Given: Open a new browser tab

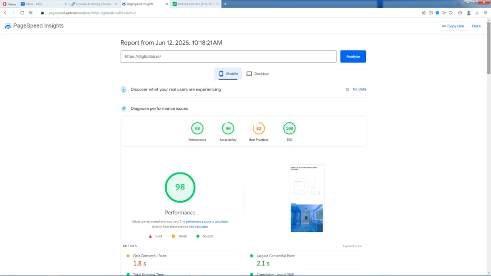Looking at the screenshot, I should [225, 4].
